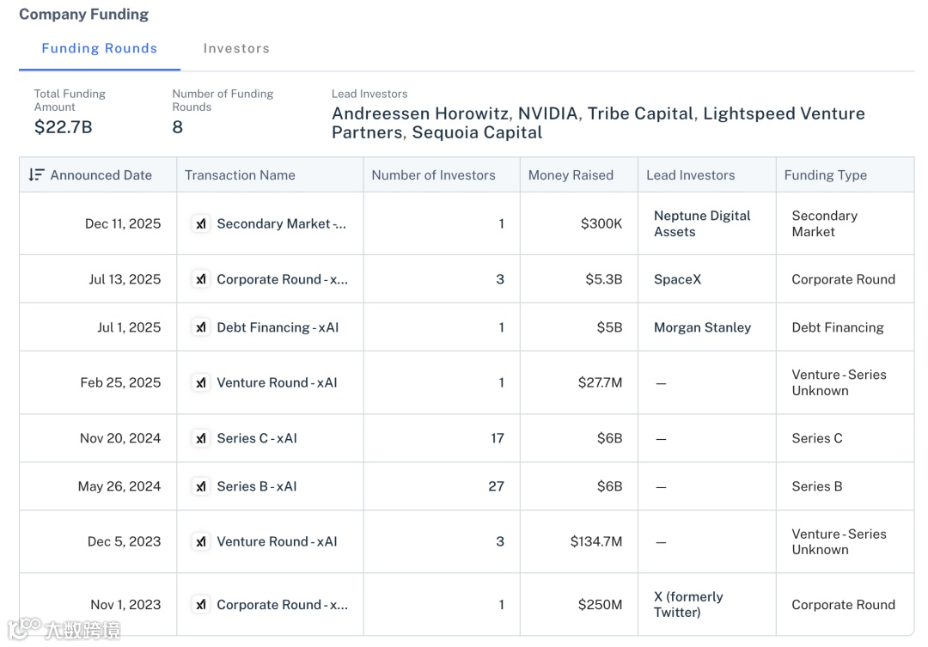Select date Jul 13, 2025
Viewport: 928px width, 647px height.
(125, 278)
